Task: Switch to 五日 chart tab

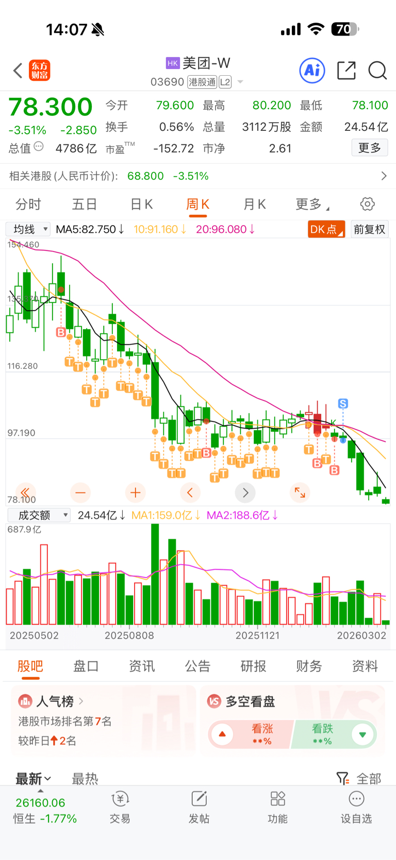Action: 85,205
